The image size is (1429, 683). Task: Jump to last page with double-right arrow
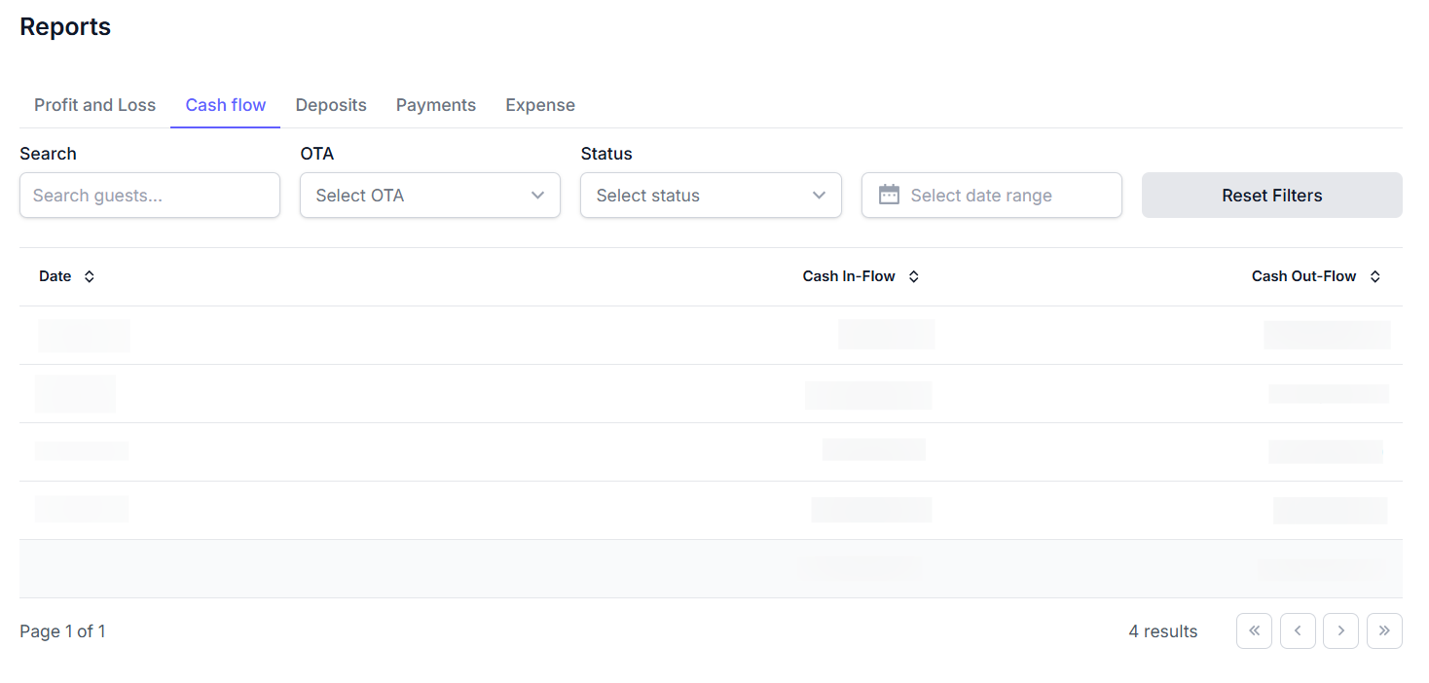pos(1384,631)
